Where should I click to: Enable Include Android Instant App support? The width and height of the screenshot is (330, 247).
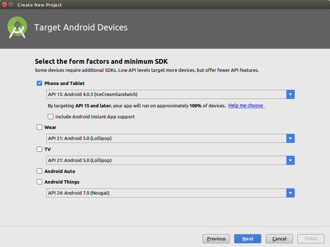click(51, 117)
